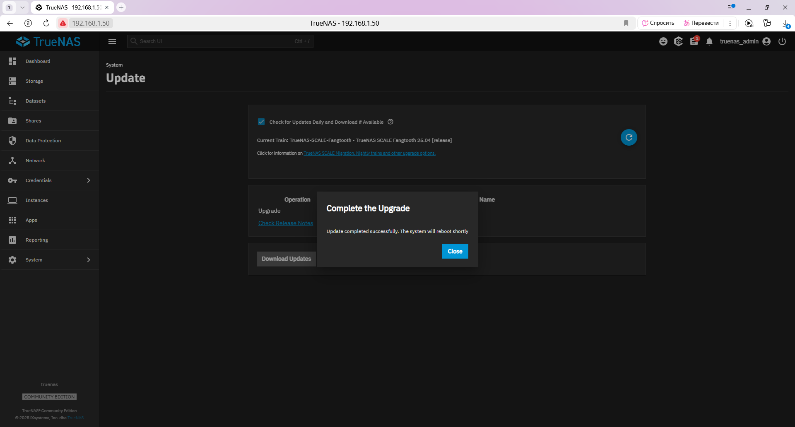Click the Operation column header

297,199
